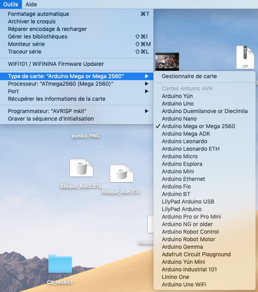Screen dimensions: 258x292
Task: Expand Processeur ATmega2560 submenu
Action: [x=77, y=84]
